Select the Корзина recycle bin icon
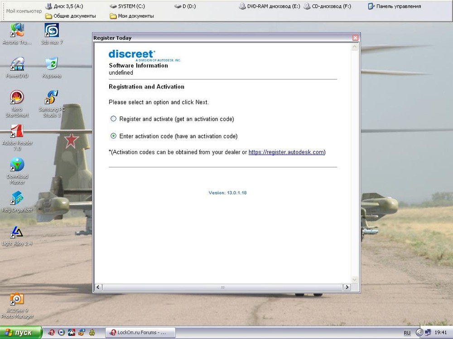 [x=52, y=67]
